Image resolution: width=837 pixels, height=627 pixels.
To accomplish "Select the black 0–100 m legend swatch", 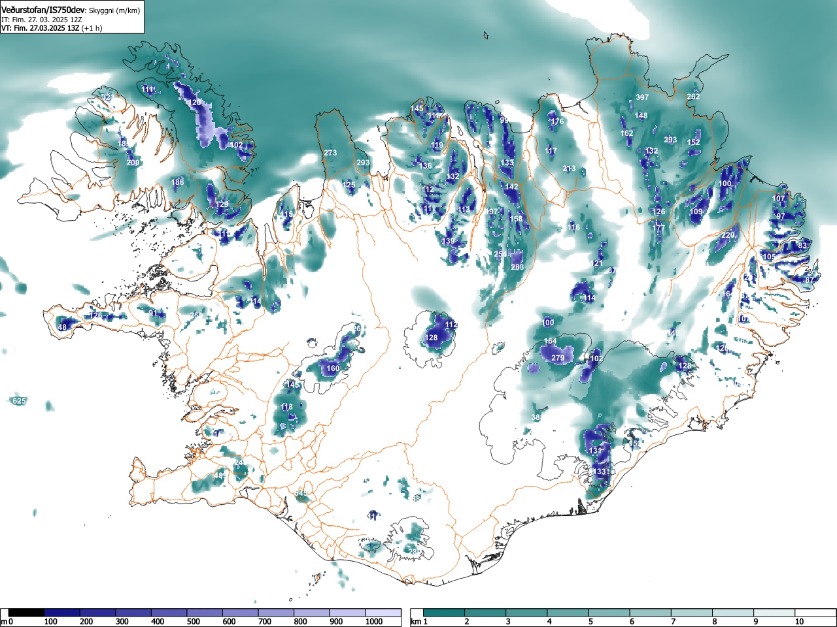I will point(27,613).
